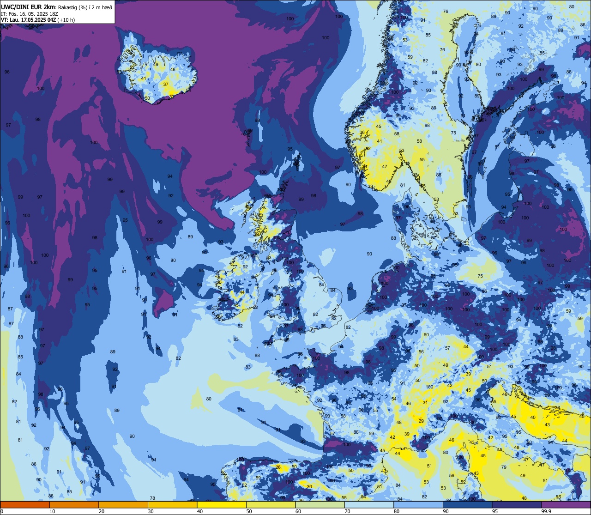Pick the 50–60 pale yellow legend swatch
The image size is (591, 515).
[271, 504]
